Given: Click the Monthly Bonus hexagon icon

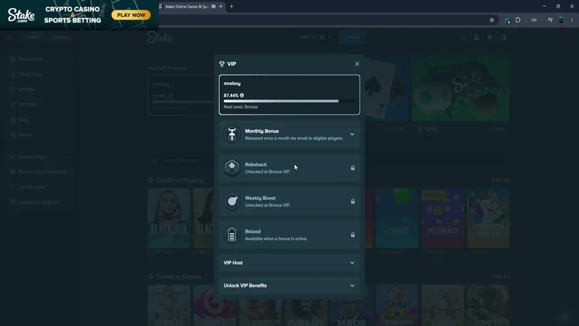Looking at the screenshot, I should point(232,134).
